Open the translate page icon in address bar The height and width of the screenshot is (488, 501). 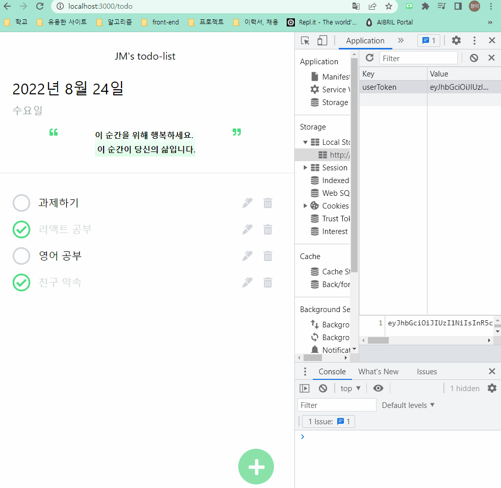[x=356, y=6]
